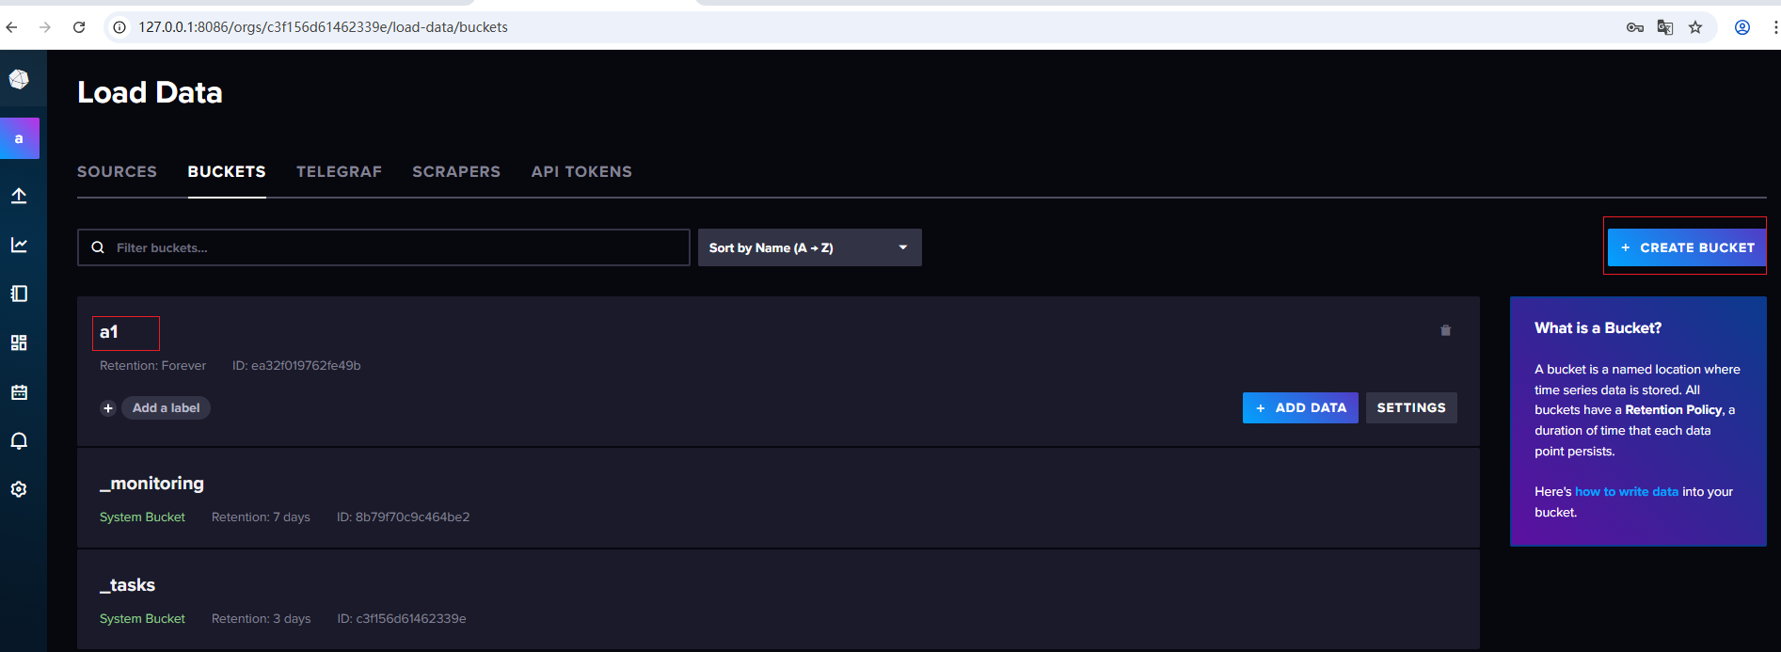
Task: Open Data Explorer graph icon in sidebar
Action: [19, 245]
